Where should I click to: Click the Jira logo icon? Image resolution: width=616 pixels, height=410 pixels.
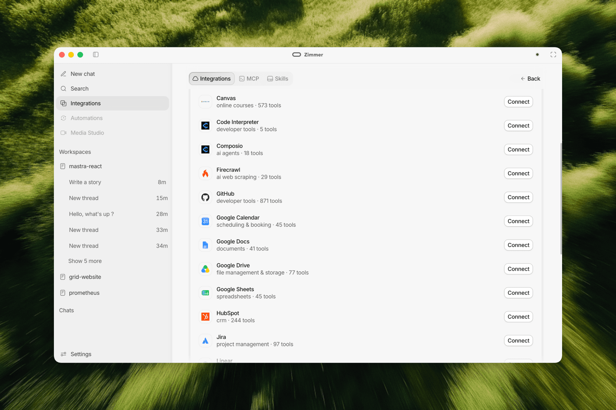205,340
